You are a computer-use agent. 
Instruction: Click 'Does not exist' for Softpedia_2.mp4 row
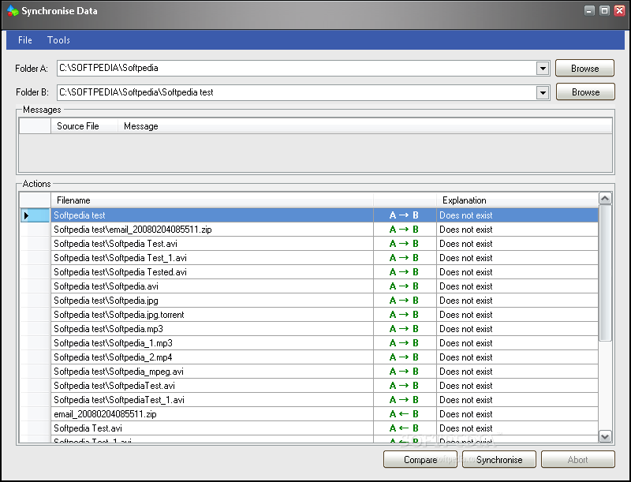click(466, 357)
